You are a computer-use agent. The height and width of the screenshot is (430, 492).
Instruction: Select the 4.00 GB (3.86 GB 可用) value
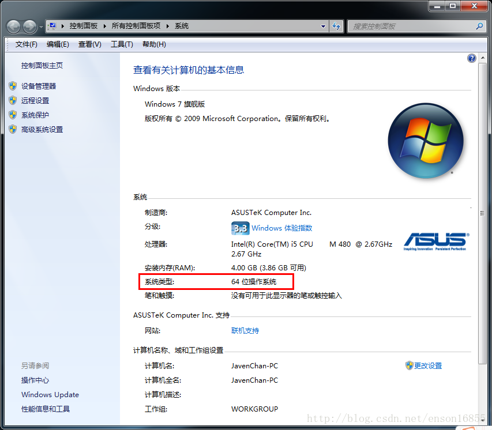click(269, 268)
